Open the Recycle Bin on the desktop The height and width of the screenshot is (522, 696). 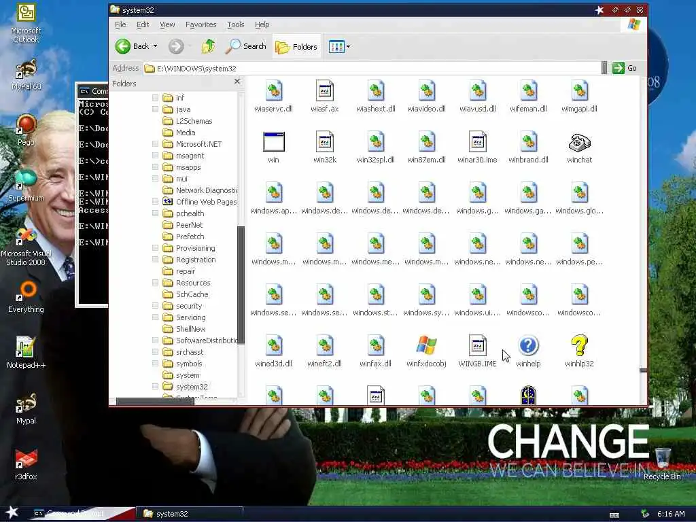662,464
